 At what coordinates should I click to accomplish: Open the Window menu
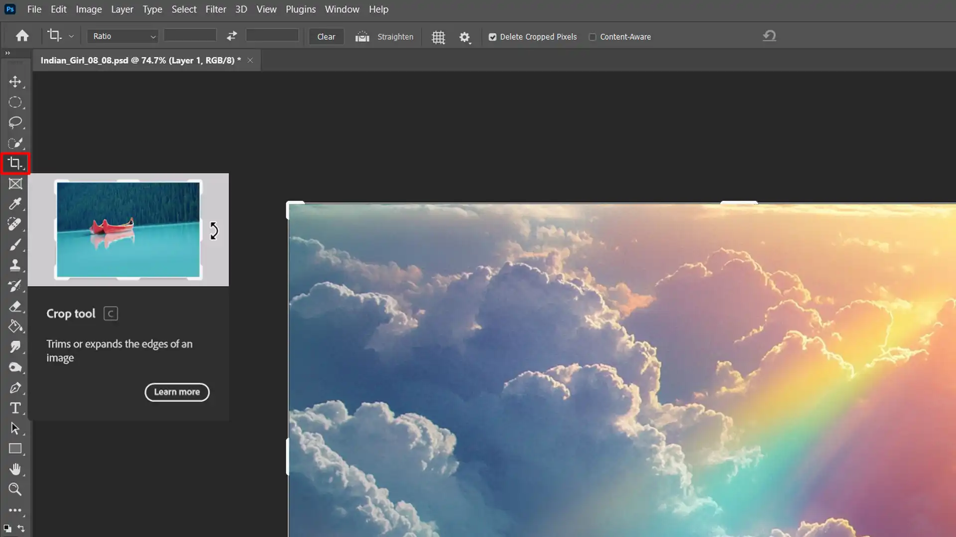coord(342,9)
